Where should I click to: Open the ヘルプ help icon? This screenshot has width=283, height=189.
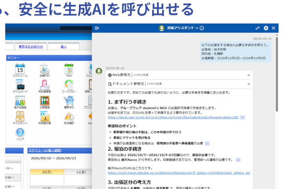(x=20, y=132)
